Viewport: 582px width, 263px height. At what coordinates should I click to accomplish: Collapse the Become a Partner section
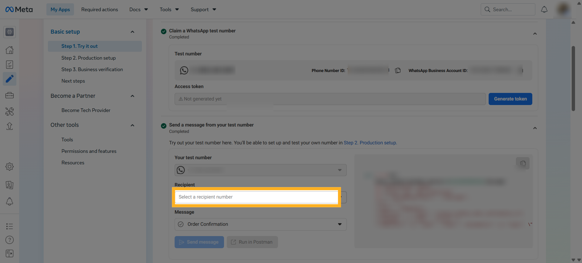pyautogui.click(x=132, y=96)
